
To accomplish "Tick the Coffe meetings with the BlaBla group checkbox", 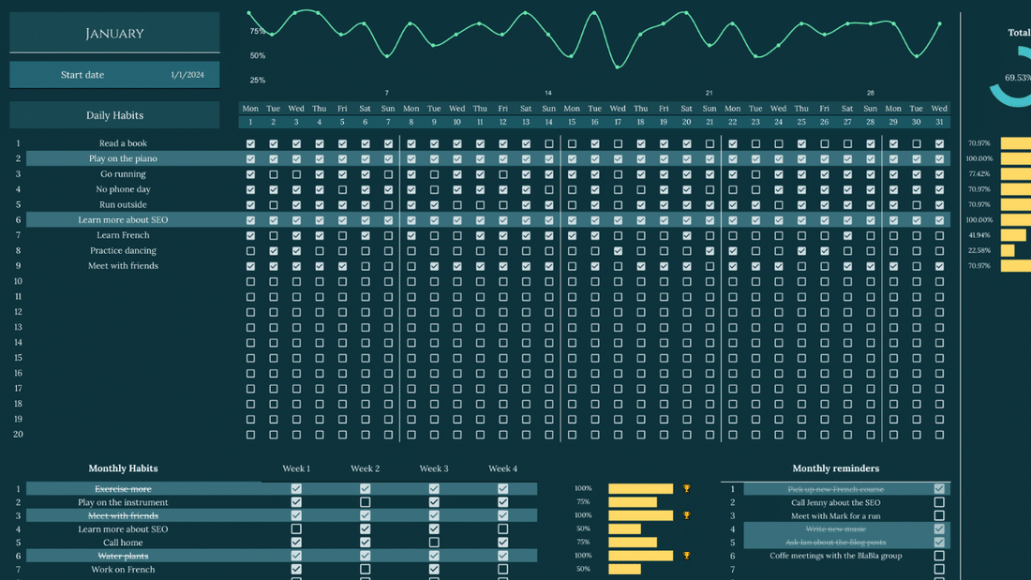I will 937,556.
